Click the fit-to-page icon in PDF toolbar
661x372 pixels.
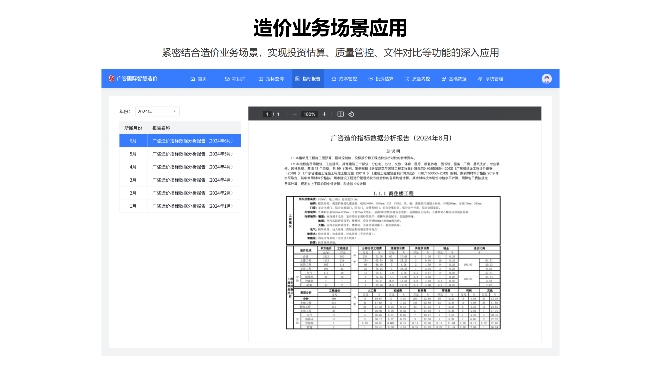pyautogui.click(x=340, y=114)
